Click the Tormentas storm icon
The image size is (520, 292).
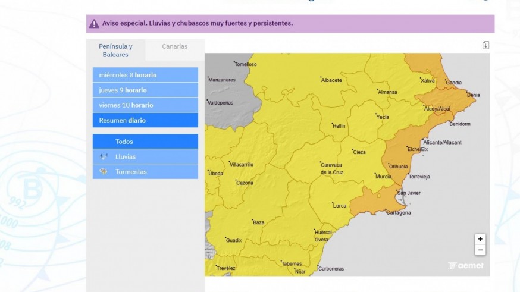[x=104, y=172]
